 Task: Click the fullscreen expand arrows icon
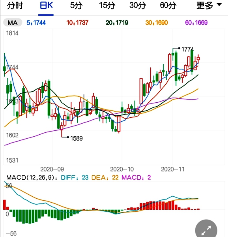click(x=206, y=230)
